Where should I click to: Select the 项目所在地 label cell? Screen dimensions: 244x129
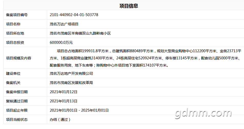point(25,33)
